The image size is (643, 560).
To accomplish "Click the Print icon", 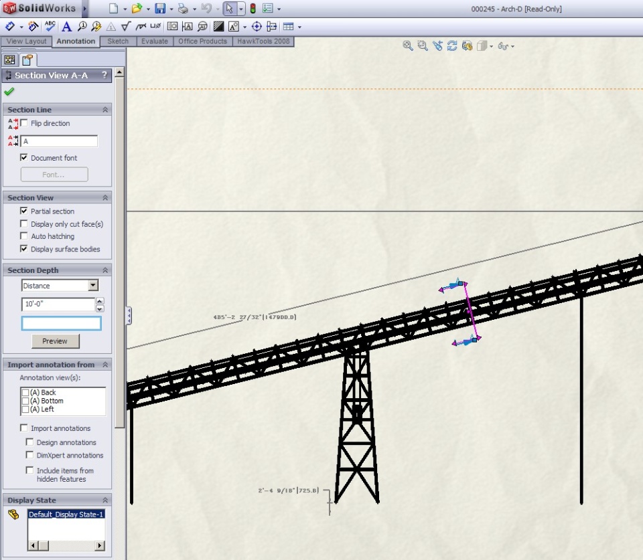I will point(183,9).
